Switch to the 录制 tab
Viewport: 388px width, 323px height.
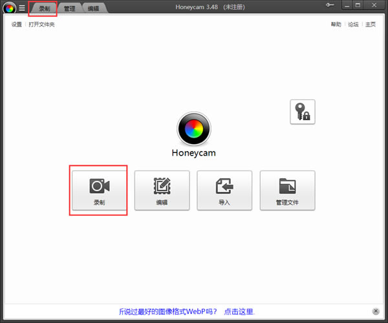(x=44, y=8)
